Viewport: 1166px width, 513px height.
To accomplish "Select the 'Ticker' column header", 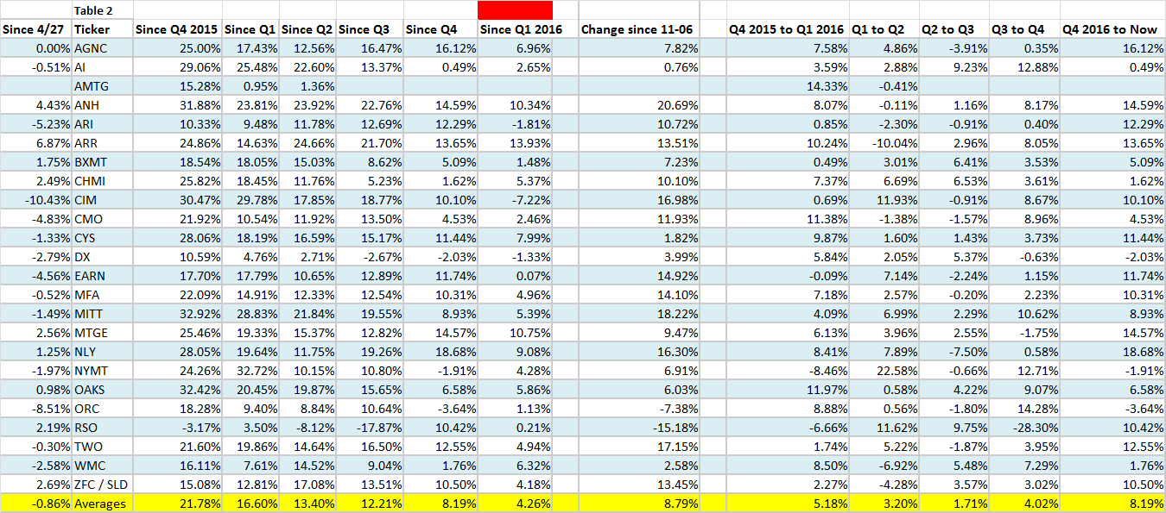I will 102,29.
